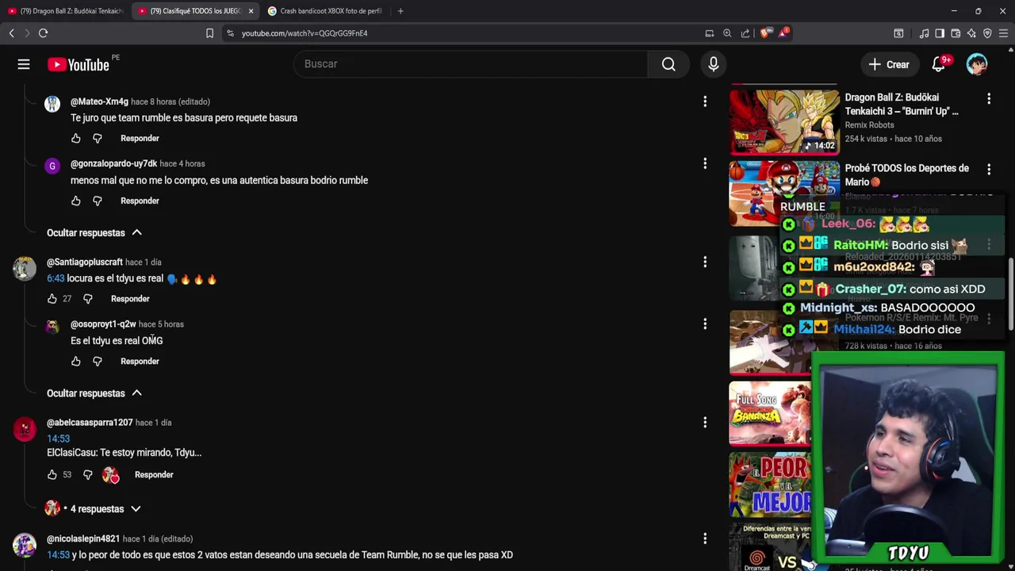This screenshot has width=1015, height=571.
Task: Reply to osoproyt1-q2w's comment
Action: (140, 362)
